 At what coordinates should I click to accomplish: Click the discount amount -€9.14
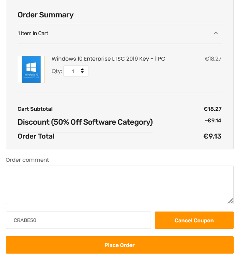(x=213, y=120)
